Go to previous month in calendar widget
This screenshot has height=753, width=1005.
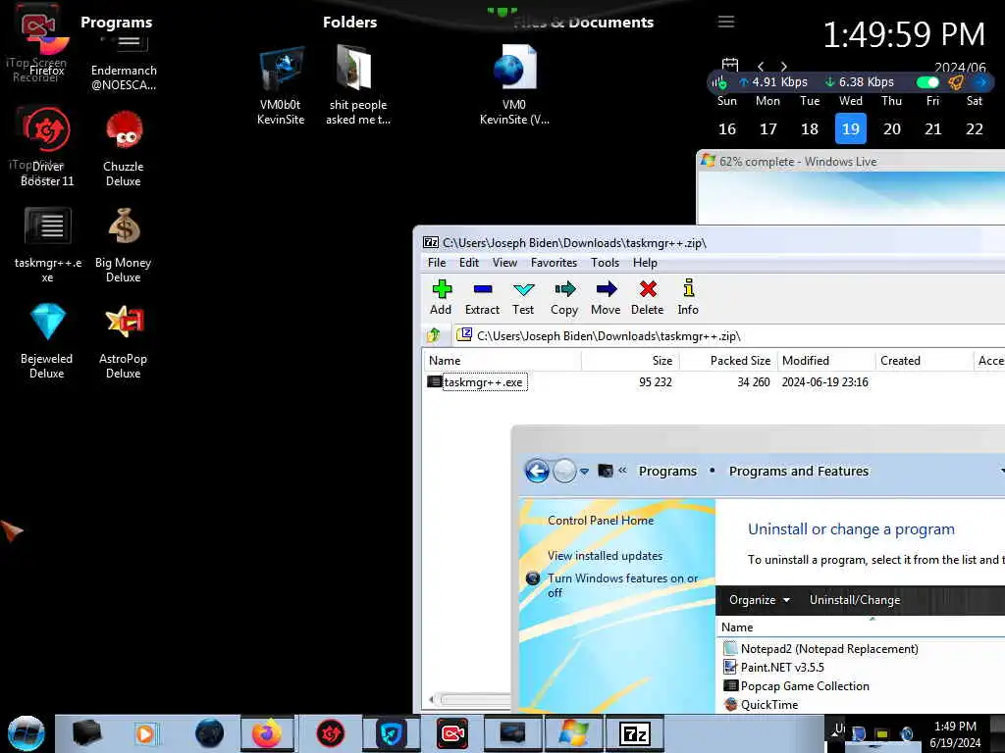coord(761,66)
